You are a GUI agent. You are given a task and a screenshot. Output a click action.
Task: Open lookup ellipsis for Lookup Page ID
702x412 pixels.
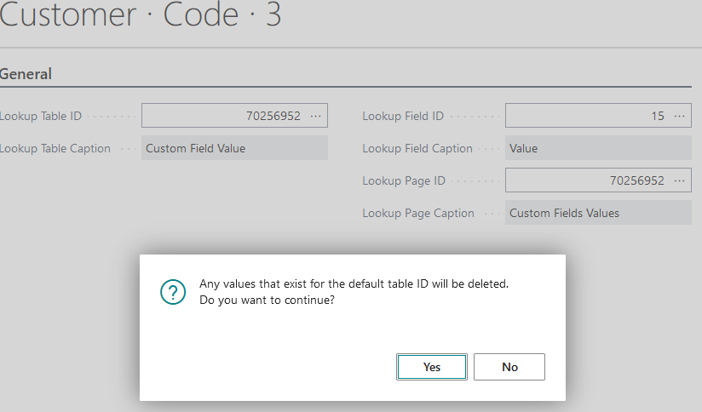pyautogui.click(x=679, y=180)
